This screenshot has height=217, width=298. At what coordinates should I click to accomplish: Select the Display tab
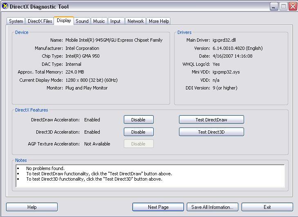pos(64,20)
